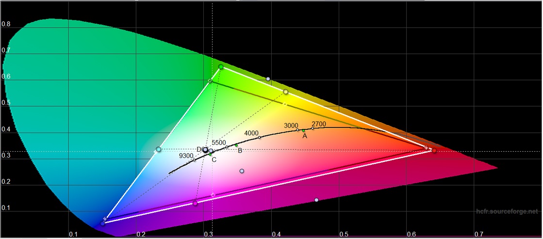
Task: Select the 5500K color temperature point
Action: [x=227, y=147]
